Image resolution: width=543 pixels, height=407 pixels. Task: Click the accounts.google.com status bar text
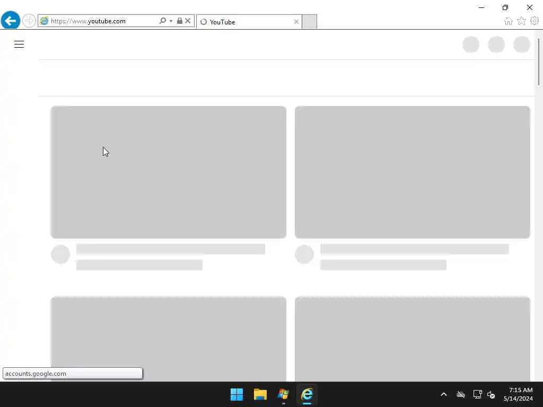coord(36,374)
